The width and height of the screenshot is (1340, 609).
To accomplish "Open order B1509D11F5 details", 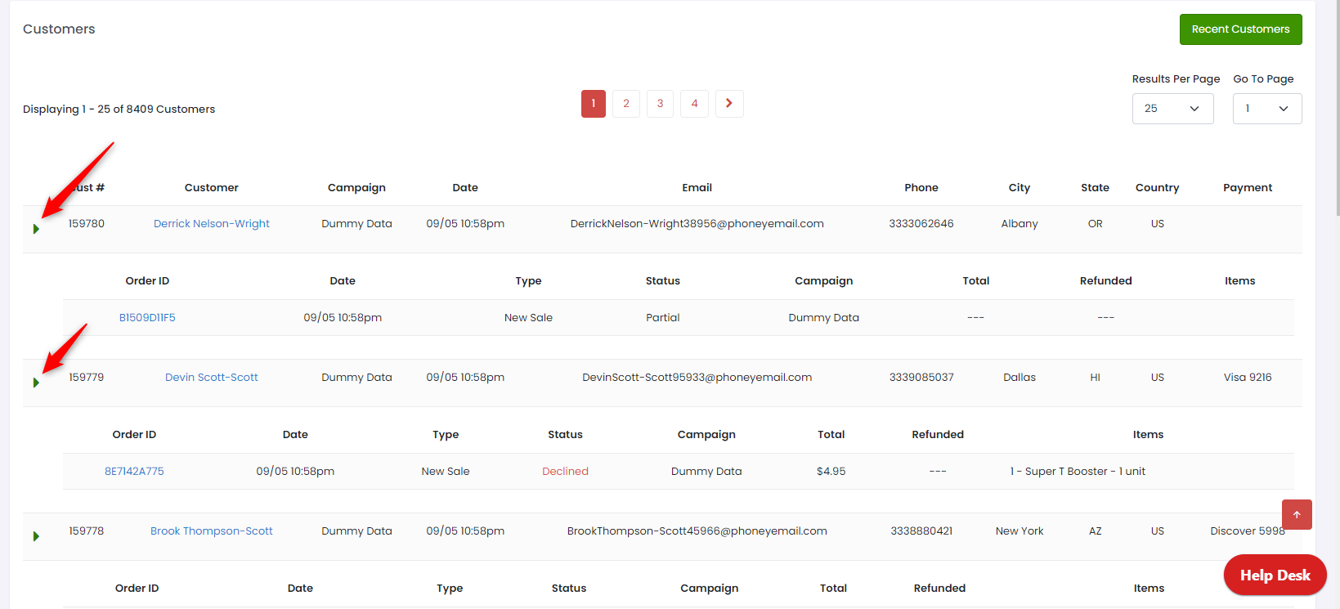I will point(147,318).
